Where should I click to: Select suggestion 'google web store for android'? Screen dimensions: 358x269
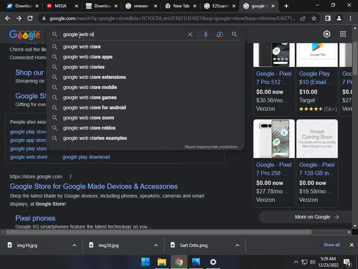(146, 108)
